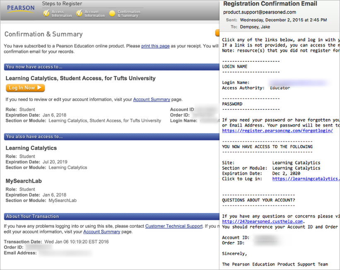The height and width of the screenshot is (270, 340).
Task: Click the Log In Now button
Action: pyautogui.click(x=25, y=88)
